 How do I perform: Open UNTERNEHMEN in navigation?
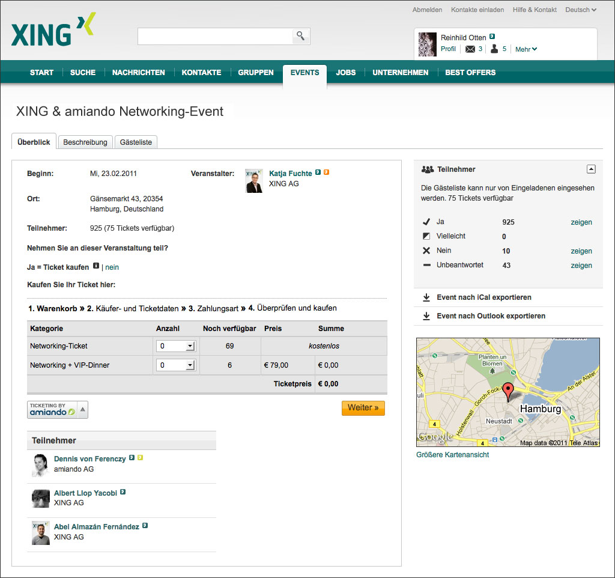coord(401,73)
